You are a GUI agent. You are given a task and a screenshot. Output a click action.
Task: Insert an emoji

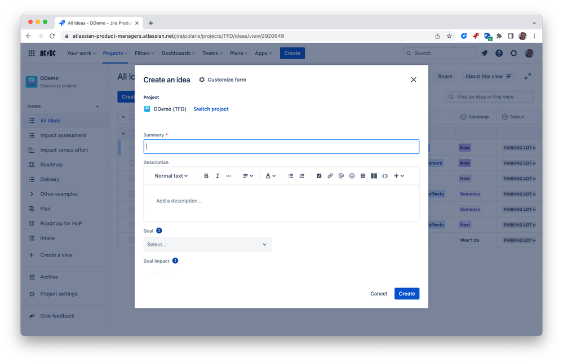(352, 176)
